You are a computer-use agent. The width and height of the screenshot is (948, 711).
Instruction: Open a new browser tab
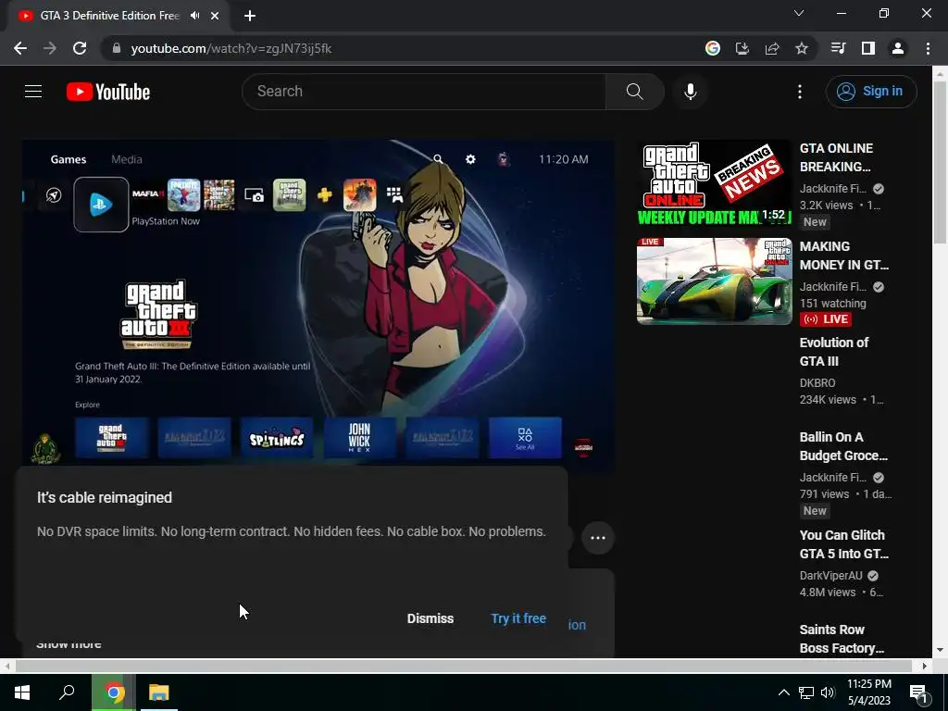tap(250, 16)
